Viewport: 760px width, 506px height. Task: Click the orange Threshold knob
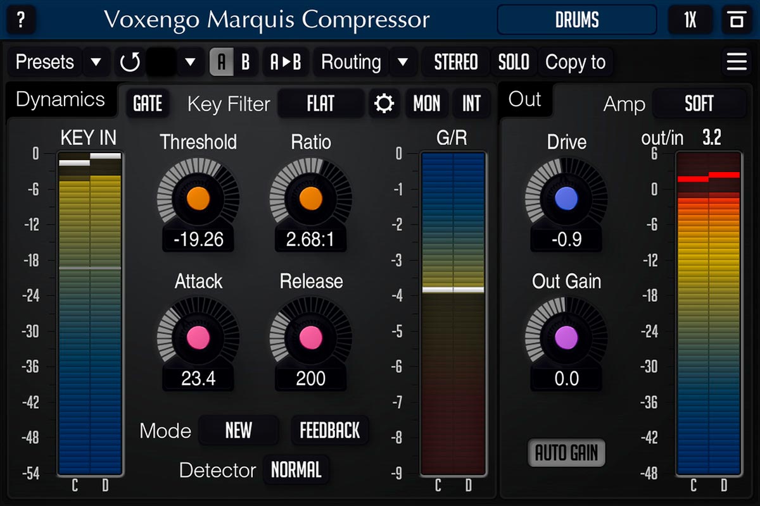(x=198, y=199)
